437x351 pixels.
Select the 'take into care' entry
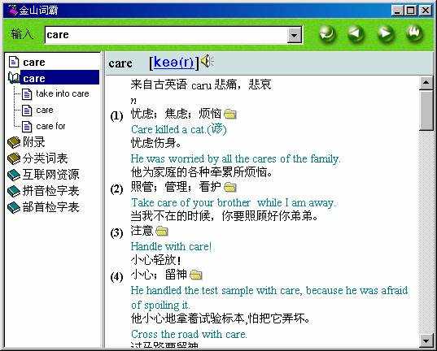coord(63,93)
